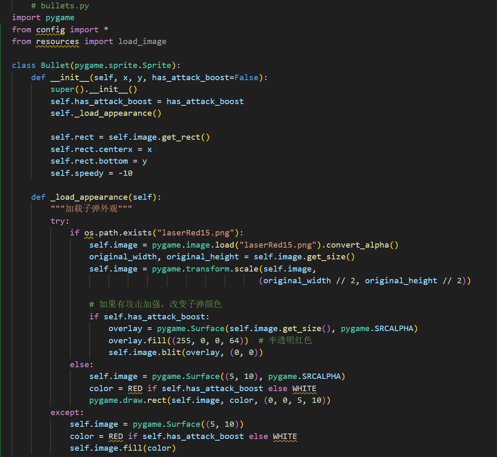
Task: Click 'overlay = pygame.Surface' assignment line
Action: (263, 329)
